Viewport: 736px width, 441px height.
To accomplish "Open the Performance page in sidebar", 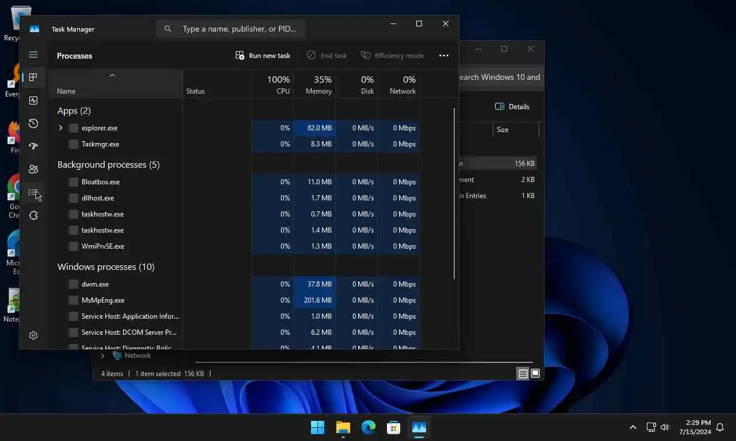I will (x=33, y=100).
